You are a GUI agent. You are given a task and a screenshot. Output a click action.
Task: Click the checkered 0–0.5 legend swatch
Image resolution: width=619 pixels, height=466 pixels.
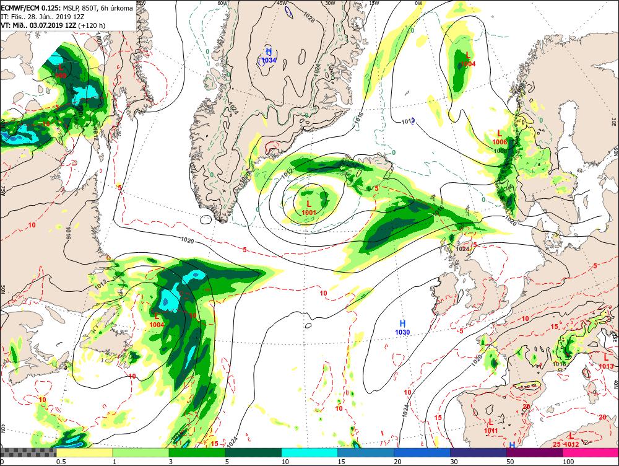[28, 452]
